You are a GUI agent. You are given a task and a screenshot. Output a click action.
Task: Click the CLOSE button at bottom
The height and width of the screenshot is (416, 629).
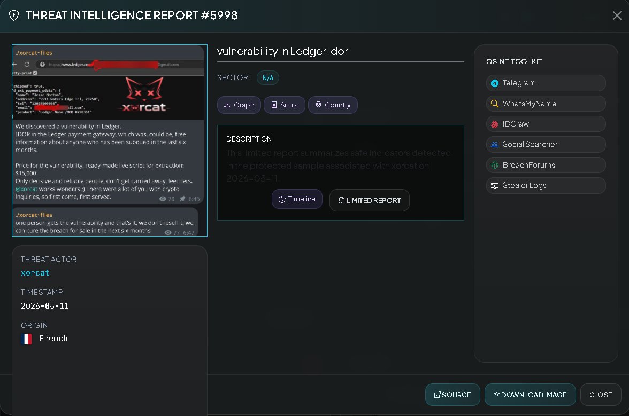tap(601, 395)
